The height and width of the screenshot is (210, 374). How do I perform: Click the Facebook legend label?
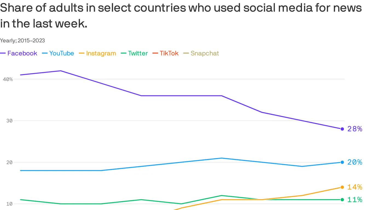(x=22, y=53)
